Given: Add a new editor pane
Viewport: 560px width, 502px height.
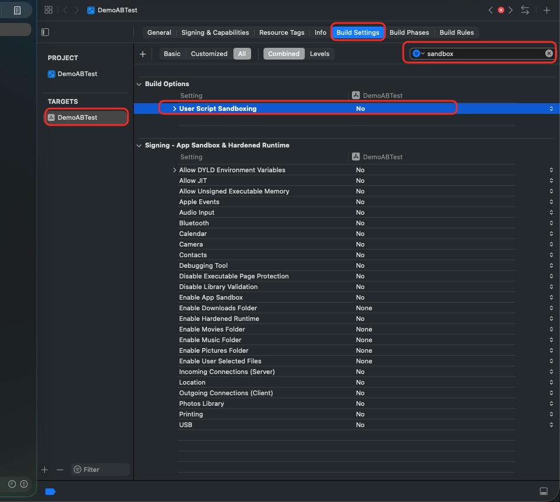Looking at the screenshot, I should point(546,10).
